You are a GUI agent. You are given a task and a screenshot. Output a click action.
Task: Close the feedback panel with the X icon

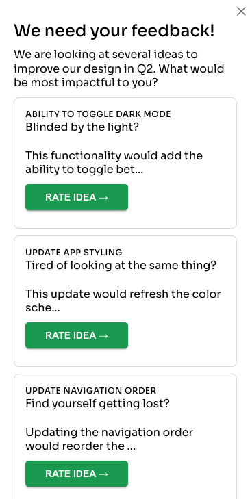click(x=241, y=12)
